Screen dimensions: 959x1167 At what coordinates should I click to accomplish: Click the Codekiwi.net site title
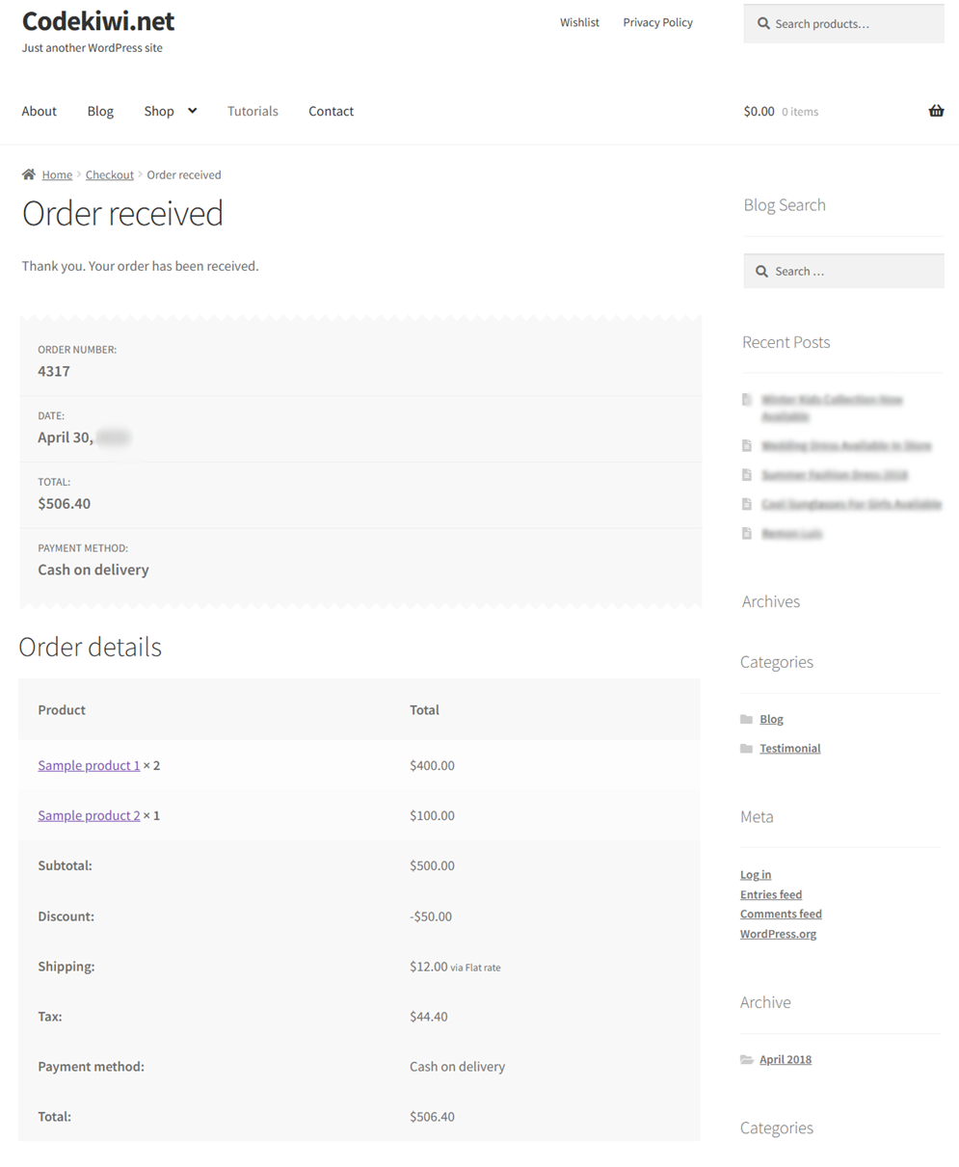click(98, 21)
